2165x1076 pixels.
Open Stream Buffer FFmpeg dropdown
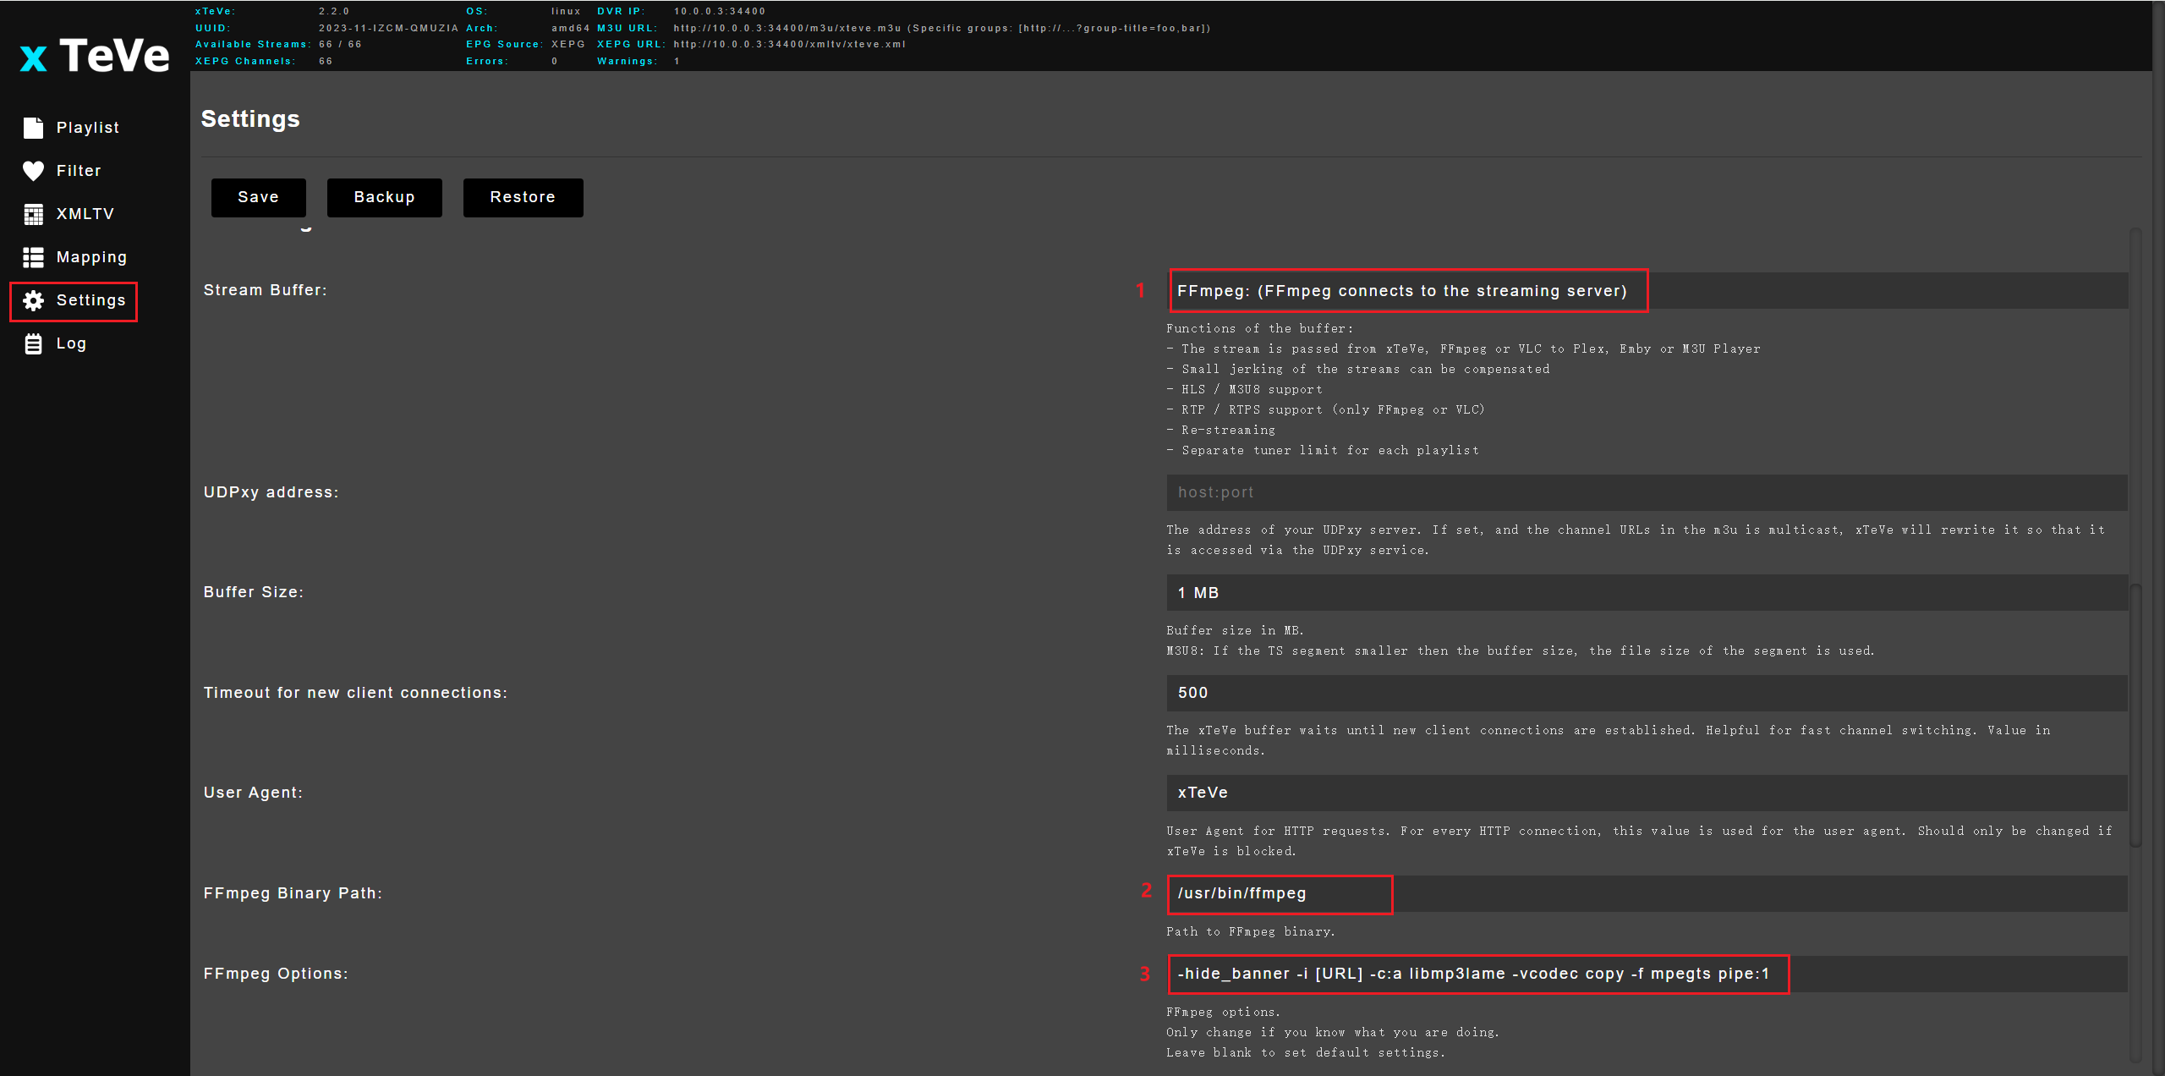(1646, 291)
